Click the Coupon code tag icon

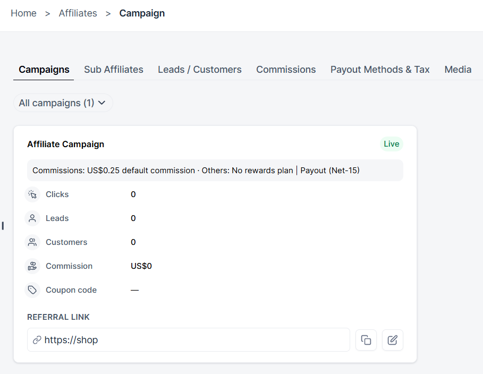coord(32,290)
